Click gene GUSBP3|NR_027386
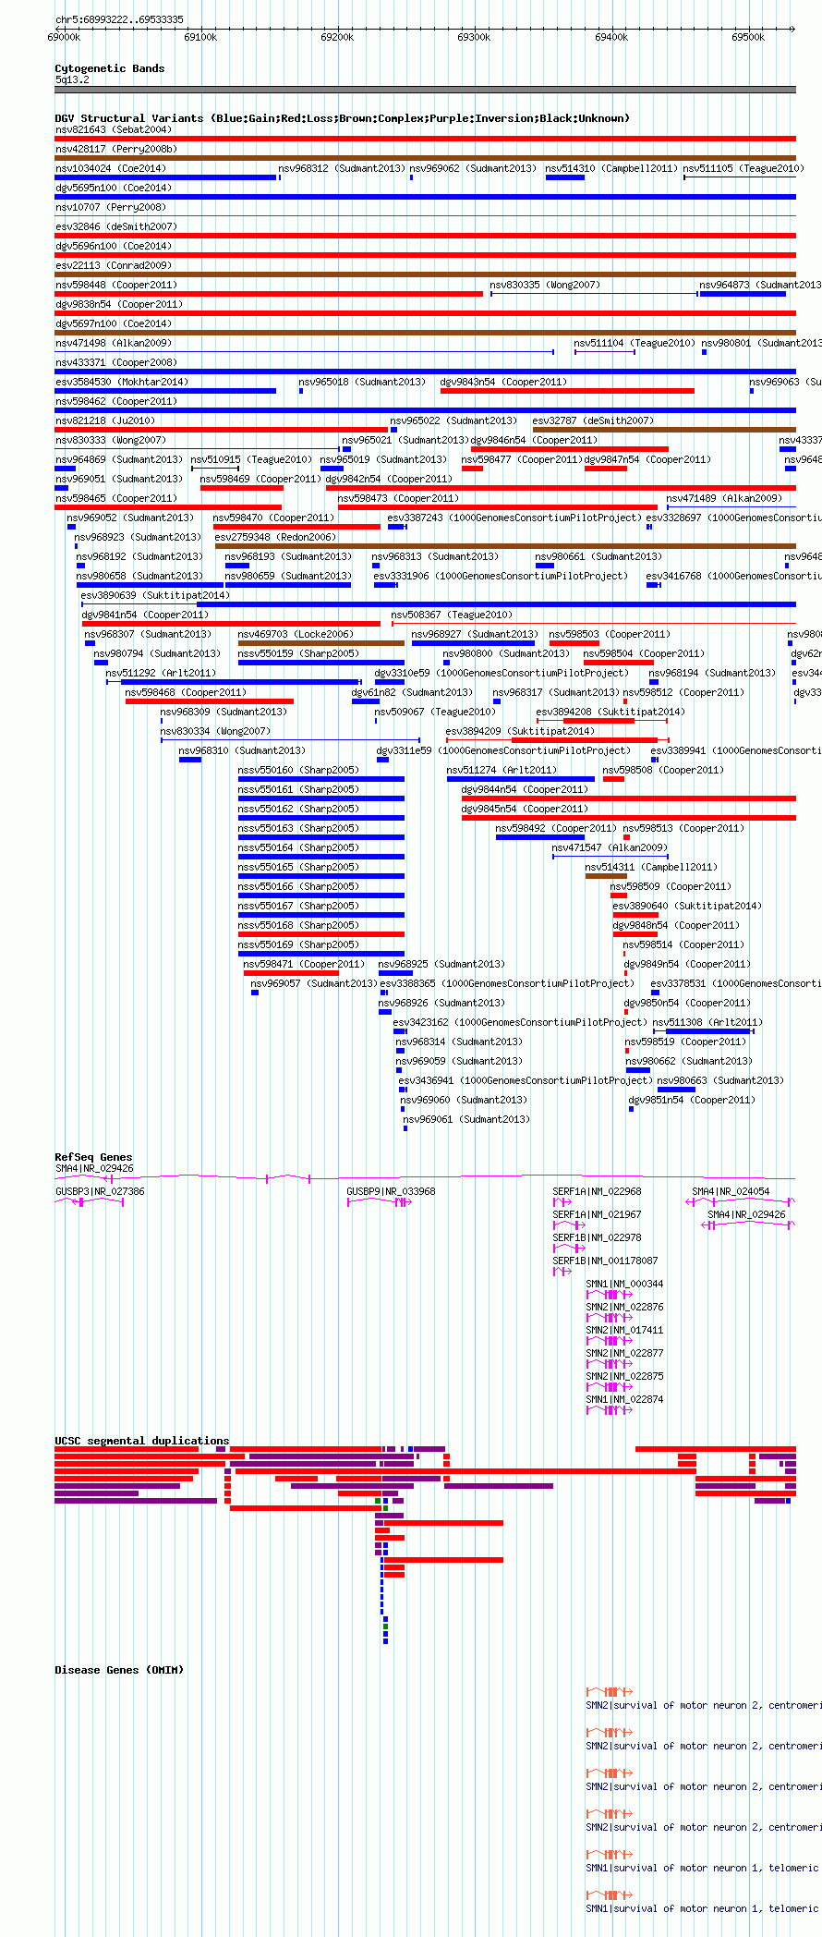The width and height of the screenshot is (822, 1937). 100,1191
